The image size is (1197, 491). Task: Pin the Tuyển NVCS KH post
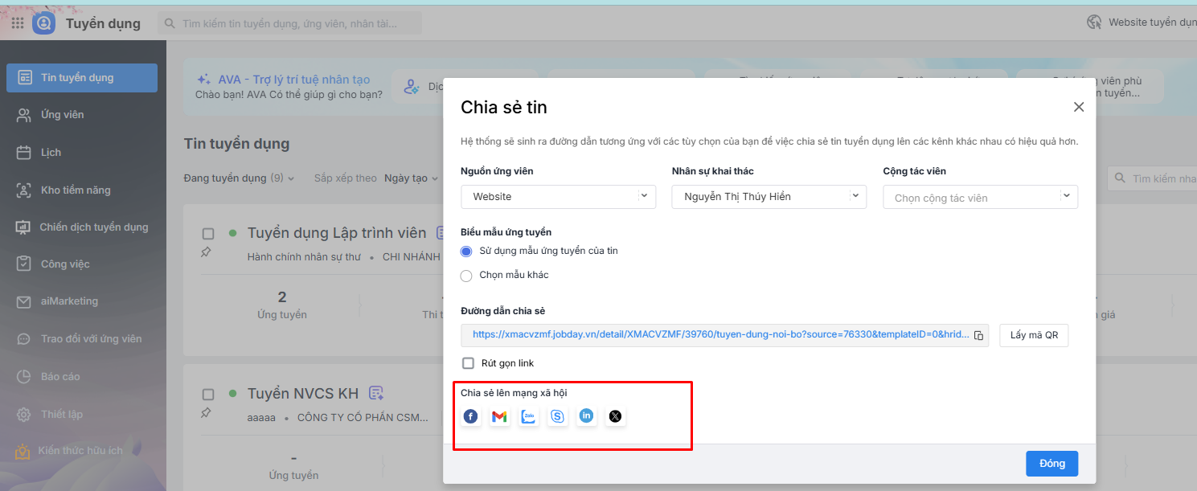[206, 413]
